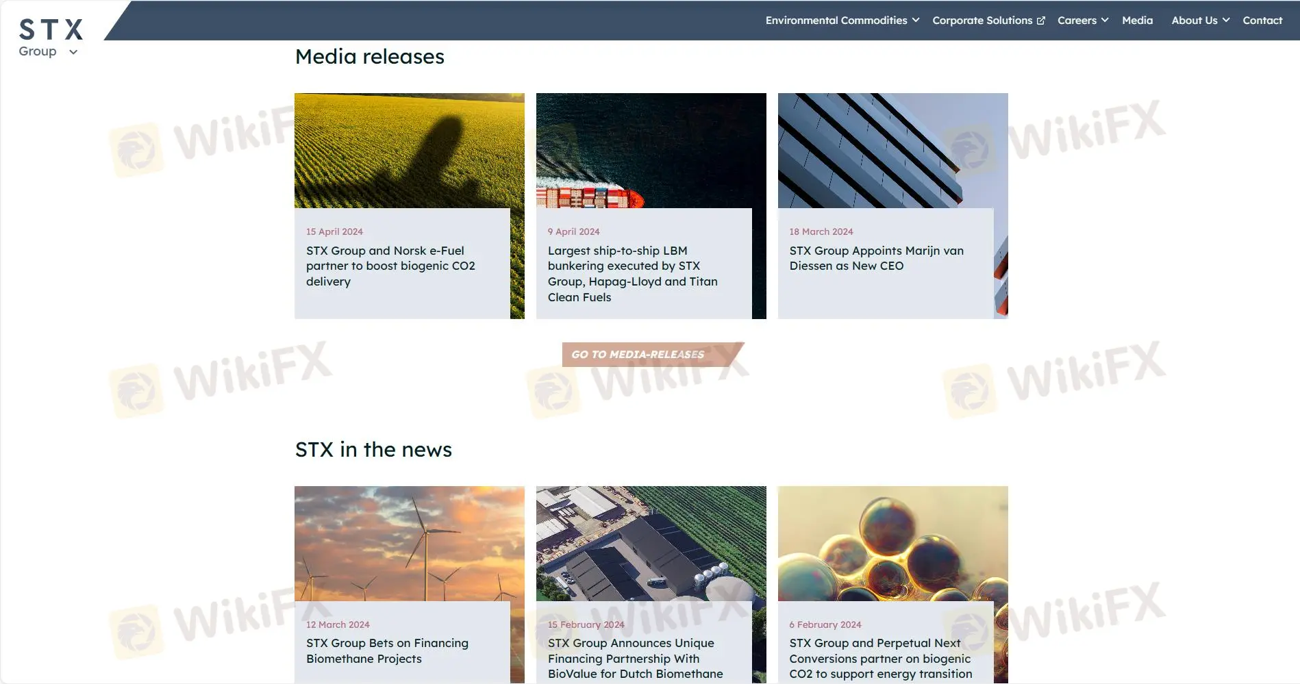The height and width of the screenshot is (684, 1300).
Task: Click the external link icon beside Corporate Solutions
Action: 1040,21
